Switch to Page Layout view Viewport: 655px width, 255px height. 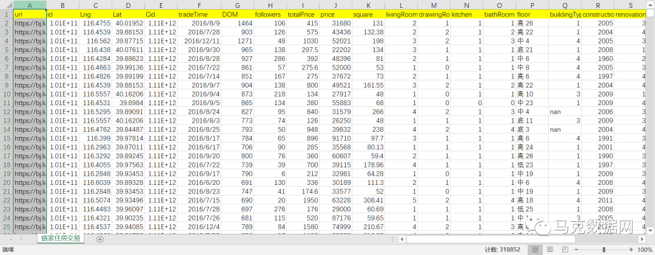click(550, 250)
